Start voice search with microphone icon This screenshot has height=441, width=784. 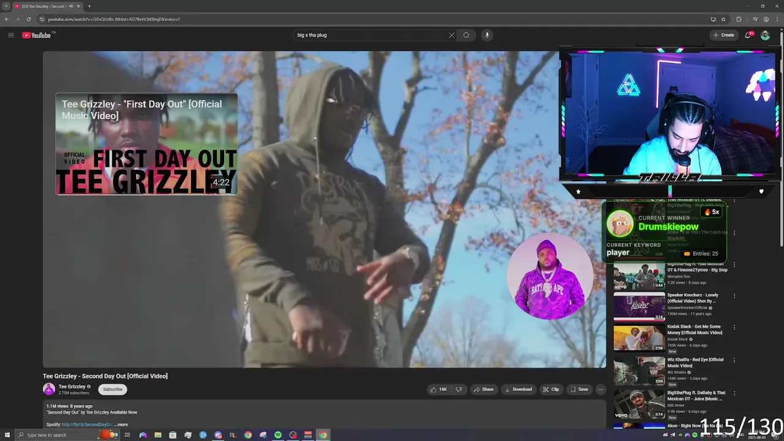click(x=487, y=35)
